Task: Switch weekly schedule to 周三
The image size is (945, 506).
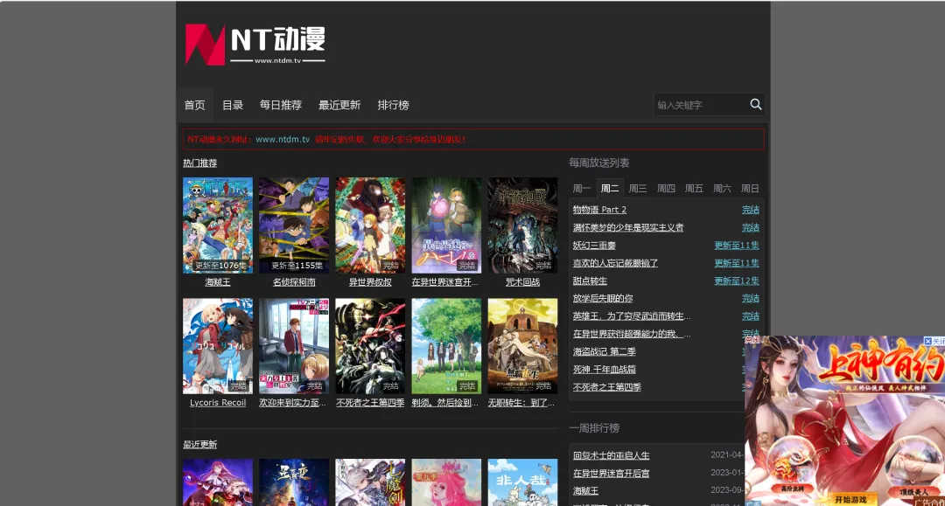Action: coord(638,188)
